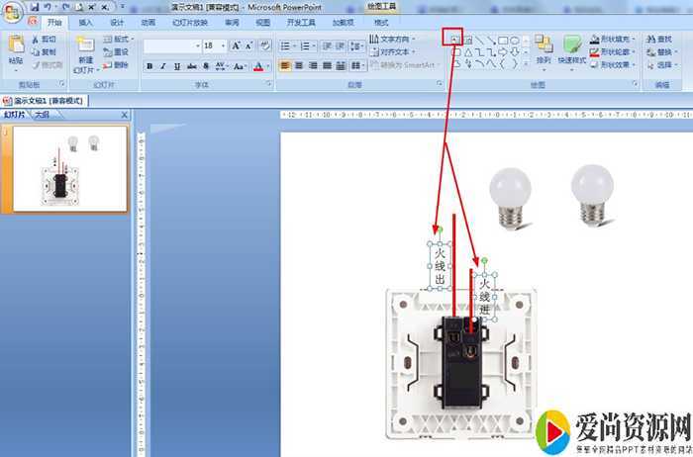
Task: Click the Bold formatting icon
Action: click(x=149, y=66)
